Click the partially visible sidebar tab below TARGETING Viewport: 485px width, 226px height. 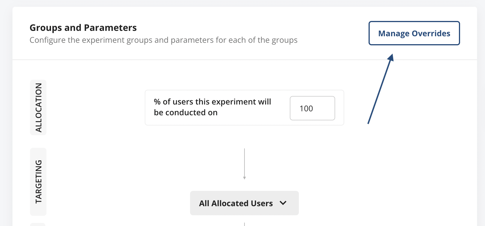pyautogui.click(x=38, y=224)
